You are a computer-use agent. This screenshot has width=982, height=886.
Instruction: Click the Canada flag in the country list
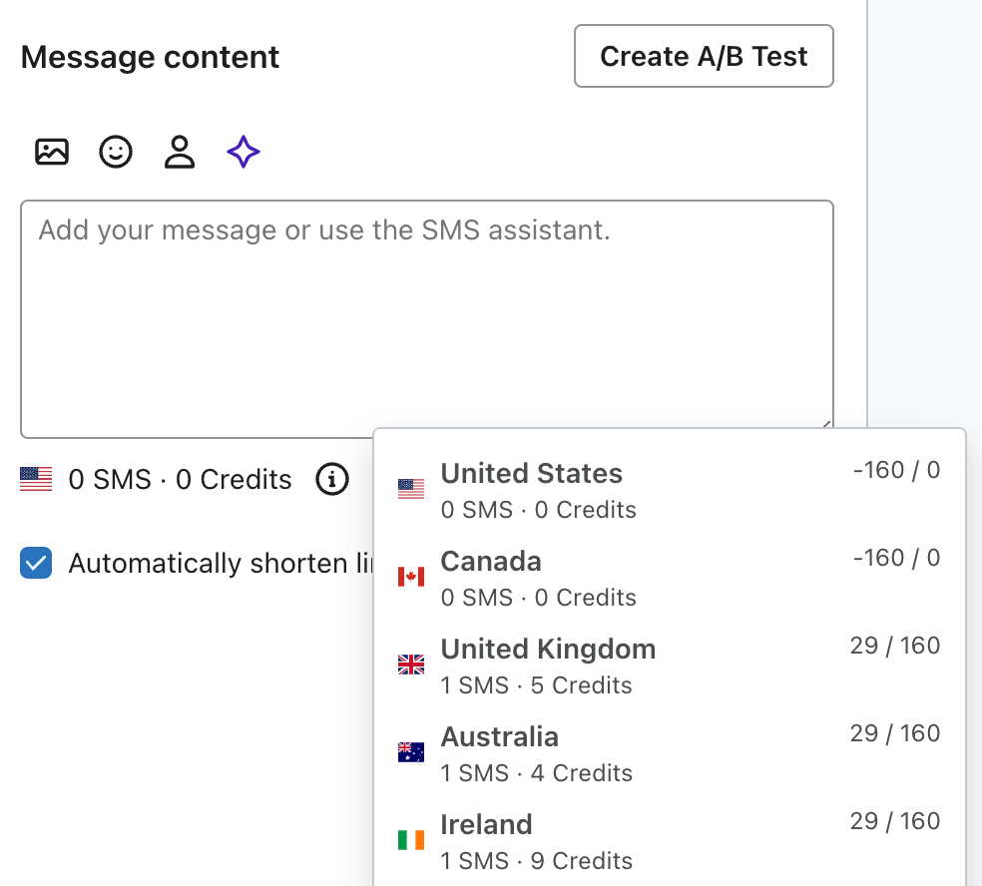411,577
